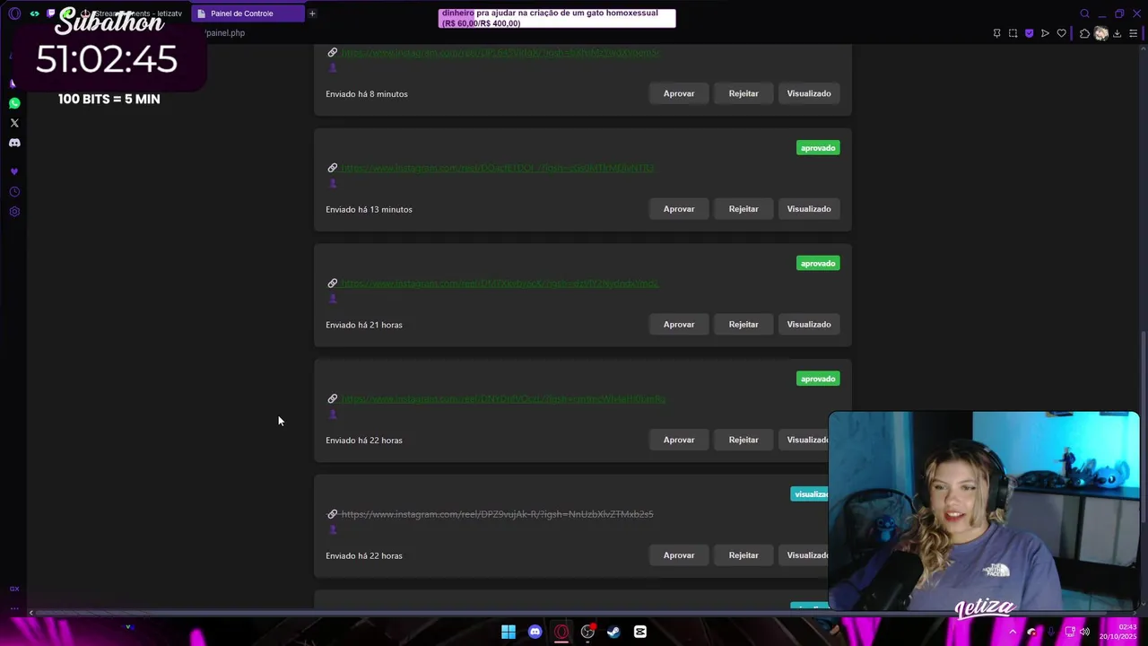
Task: Click the snapshot capture icon
Action: (1013, 33)
